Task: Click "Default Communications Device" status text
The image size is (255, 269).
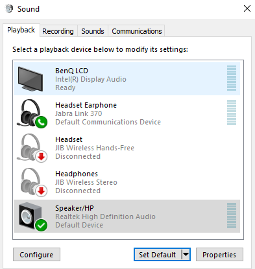Action: [108, 122]
